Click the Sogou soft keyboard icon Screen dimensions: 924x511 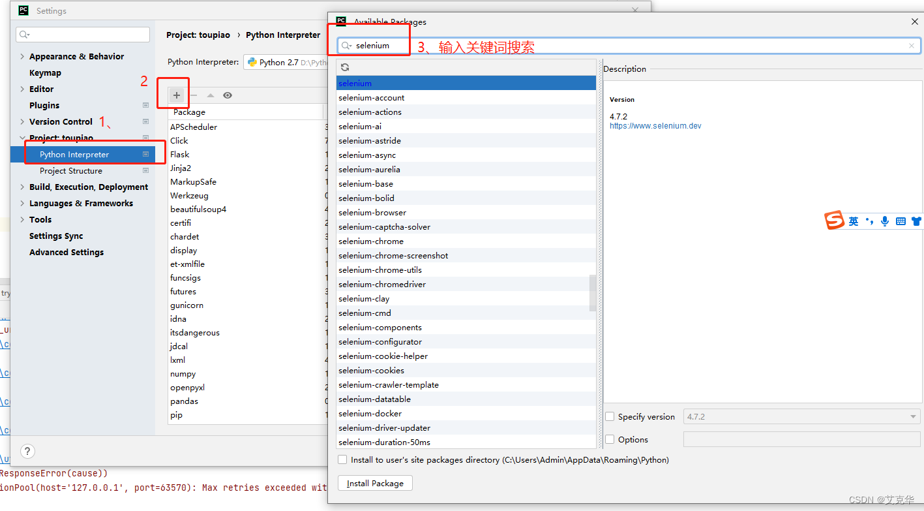[901, 221]
